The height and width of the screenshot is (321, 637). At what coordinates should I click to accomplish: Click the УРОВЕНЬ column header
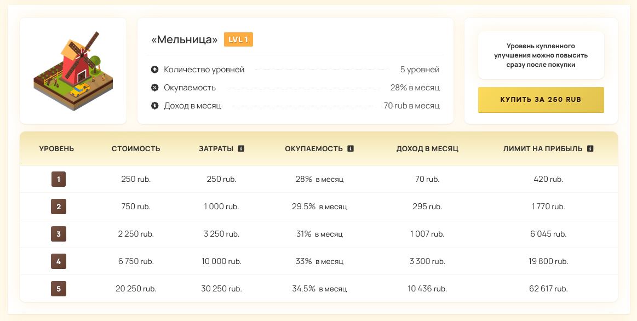click(x=56, y=148)
